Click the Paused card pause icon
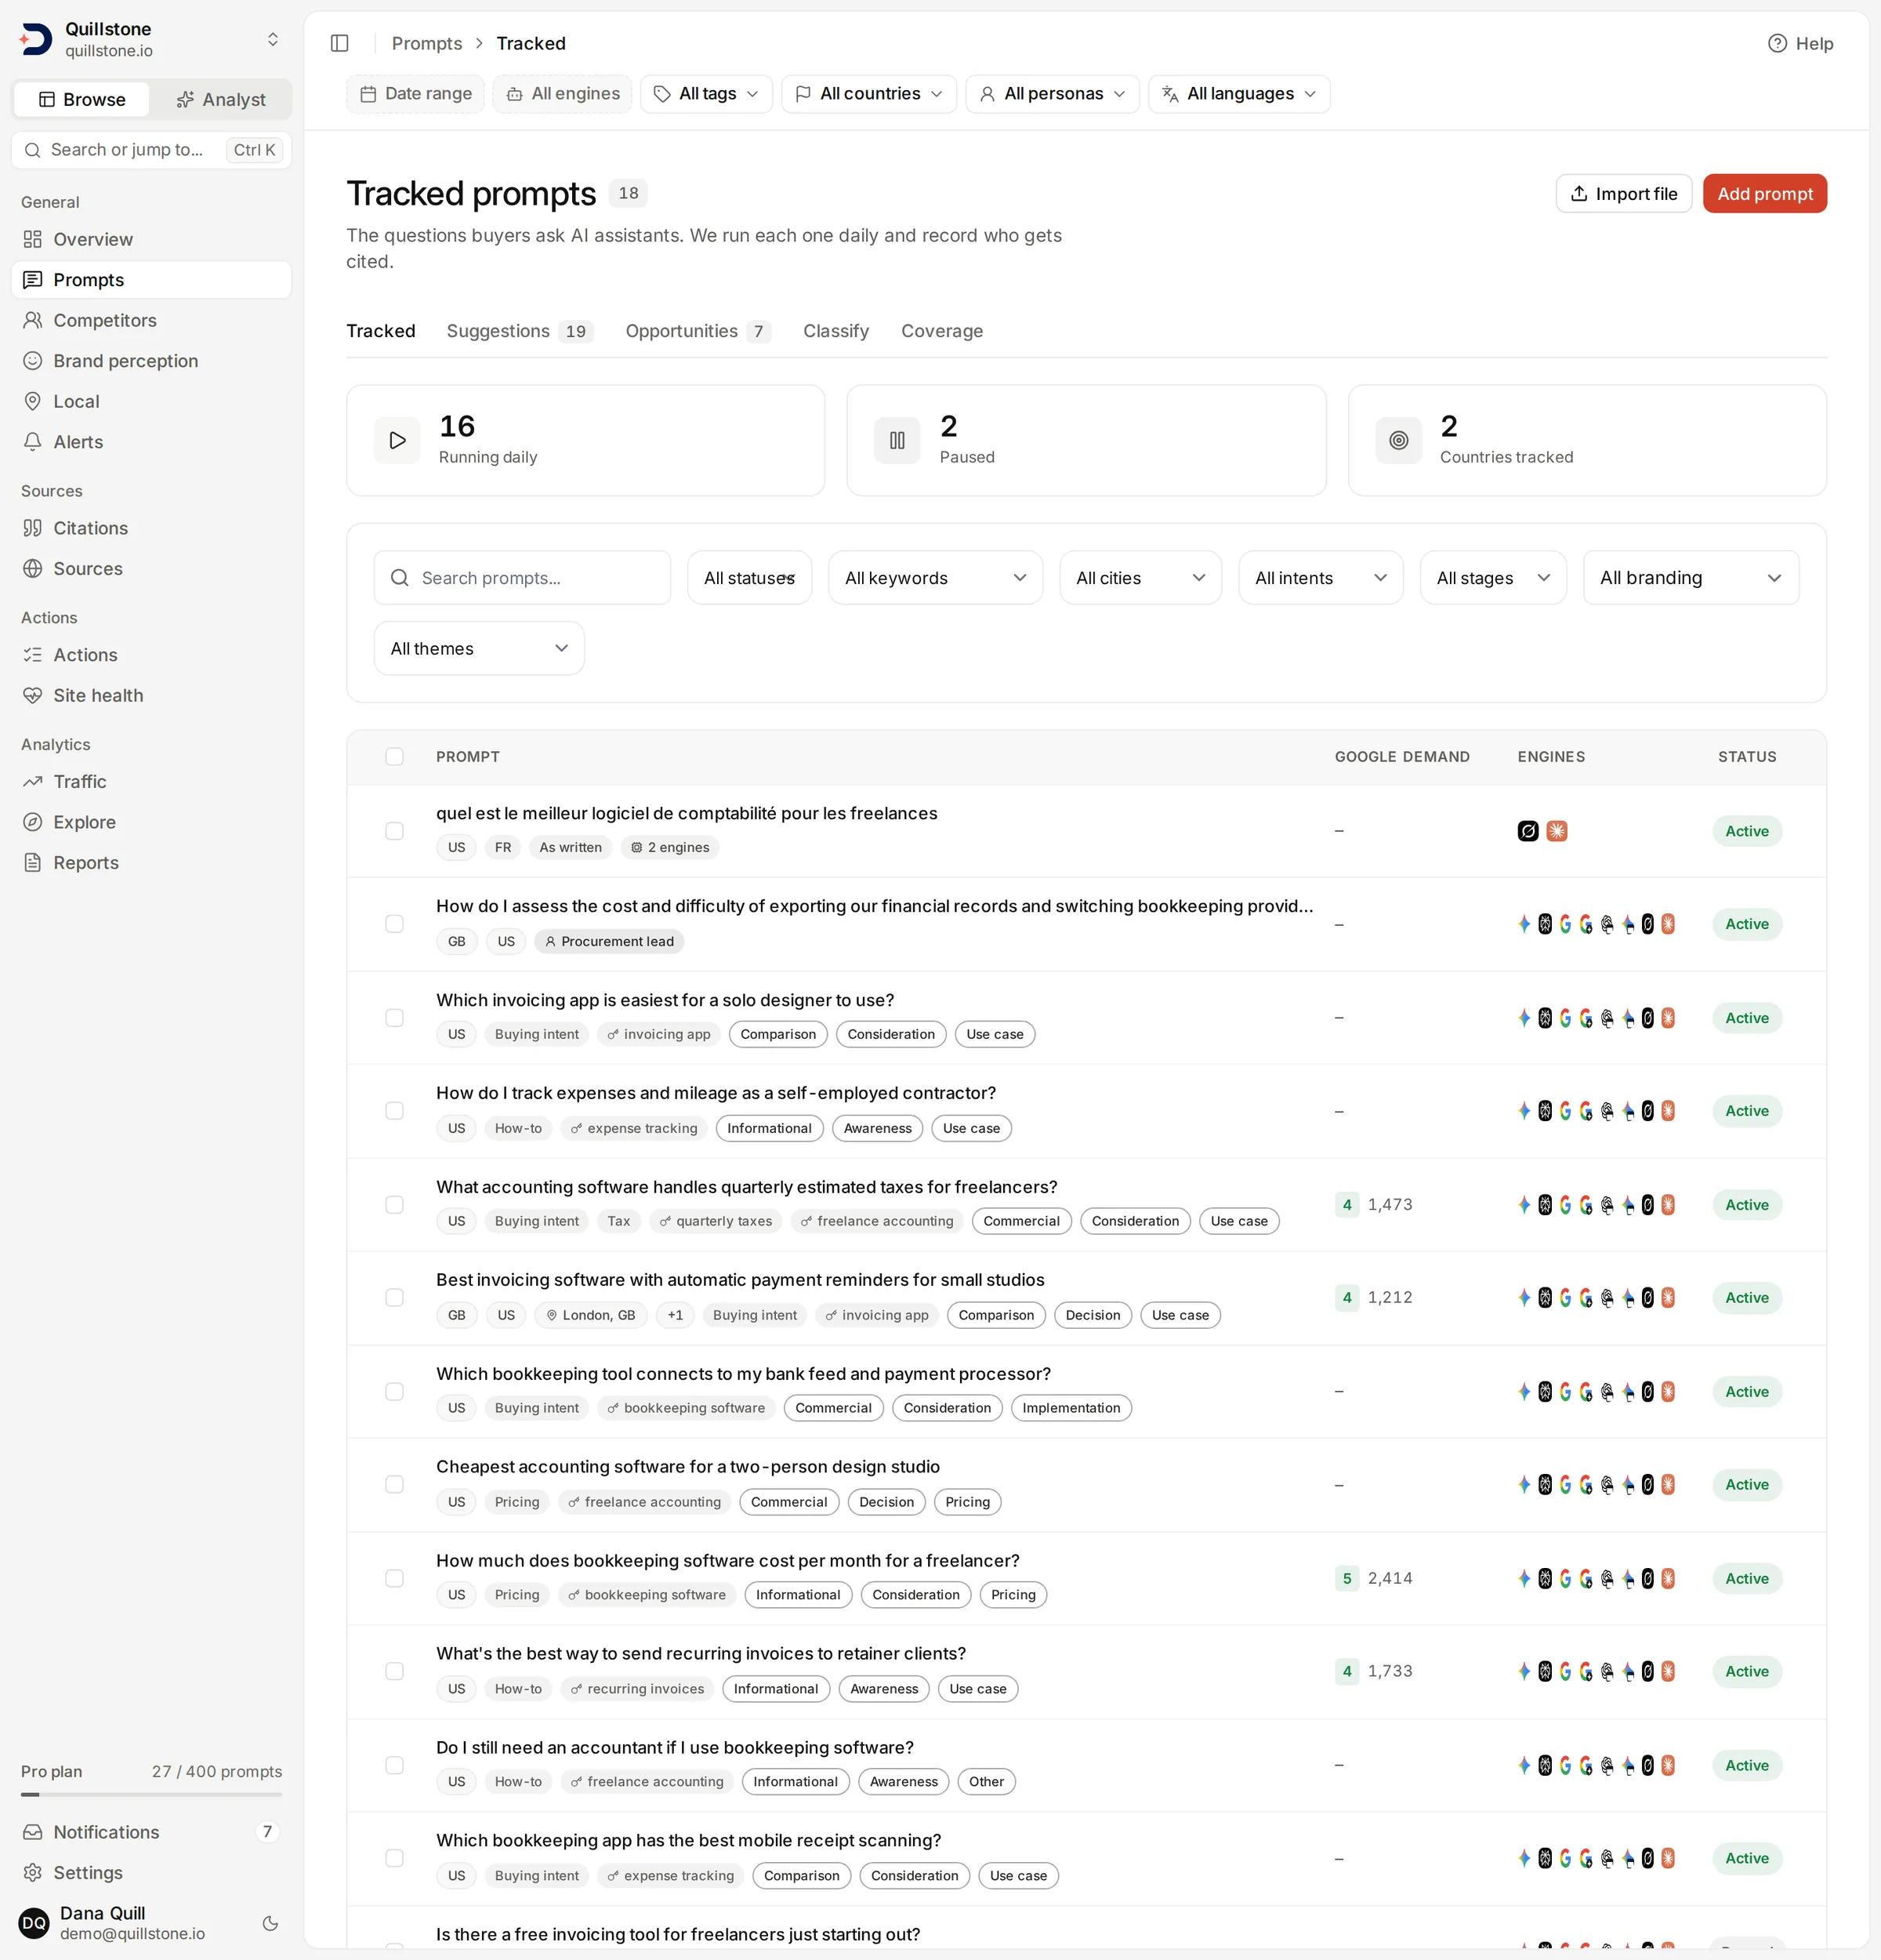Screen dimensions: 1881x1960 (897, 440)
